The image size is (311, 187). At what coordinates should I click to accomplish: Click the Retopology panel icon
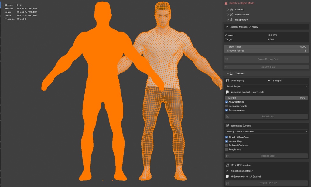tap(231, 20)
